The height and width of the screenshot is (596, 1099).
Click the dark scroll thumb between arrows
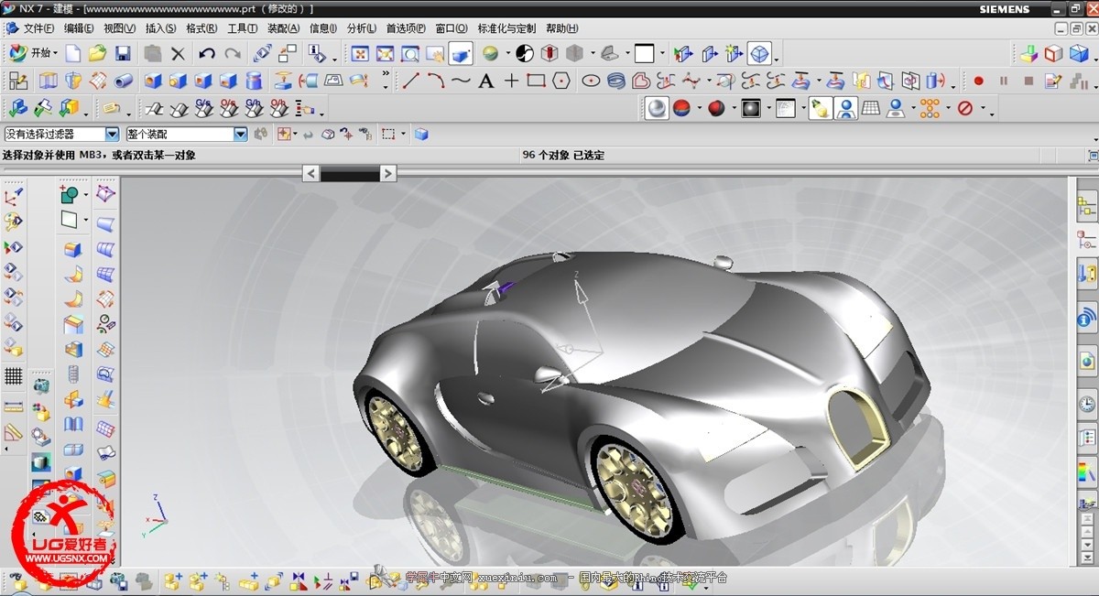click(x=350, y=173)
